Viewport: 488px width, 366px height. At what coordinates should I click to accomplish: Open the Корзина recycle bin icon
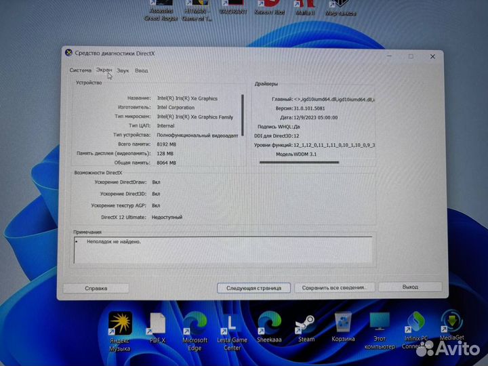click(x=343, y=322)
